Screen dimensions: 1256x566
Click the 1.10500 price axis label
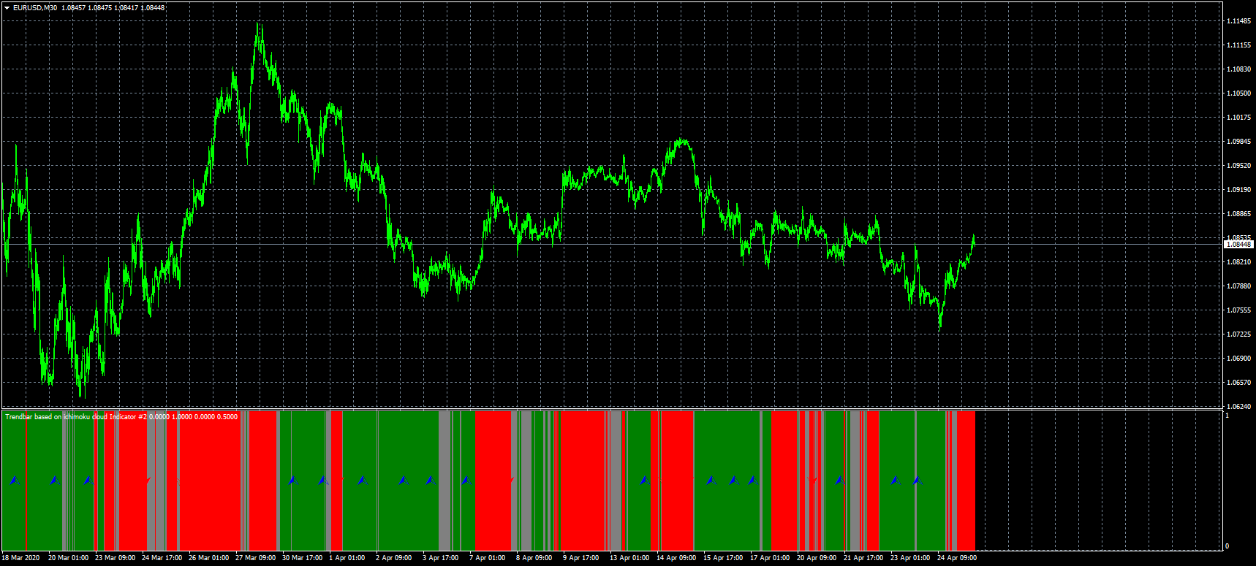point(1238,93)
